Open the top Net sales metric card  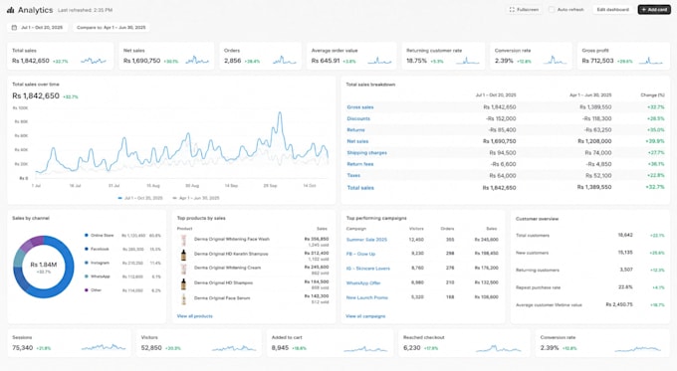[x=166, y=56]
